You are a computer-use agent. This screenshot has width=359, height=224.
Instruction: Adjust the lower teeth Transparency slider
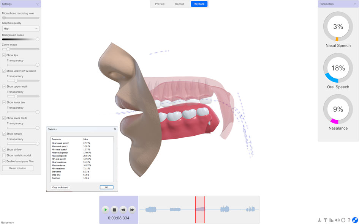coord(23,128)
